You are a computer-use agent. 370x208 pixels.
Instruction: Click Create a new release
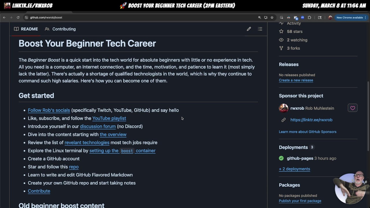[x=296, y=80]
